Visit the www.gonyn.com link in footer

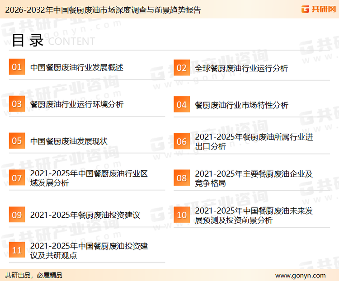click(301, 276)
